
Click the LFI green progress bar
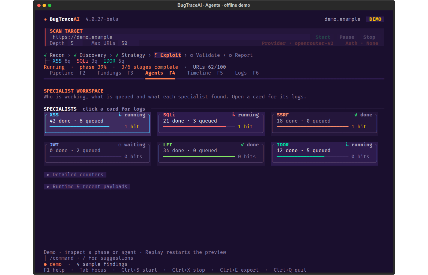click(x=199, y=156)
